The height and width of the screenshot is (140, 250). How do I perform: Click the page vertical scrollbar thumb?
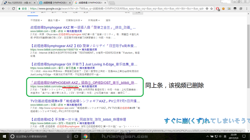(x=248, y=56)
